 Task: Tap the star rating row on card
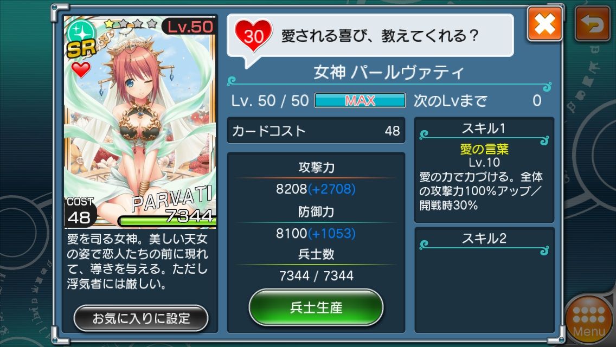(x=131, y=24)
